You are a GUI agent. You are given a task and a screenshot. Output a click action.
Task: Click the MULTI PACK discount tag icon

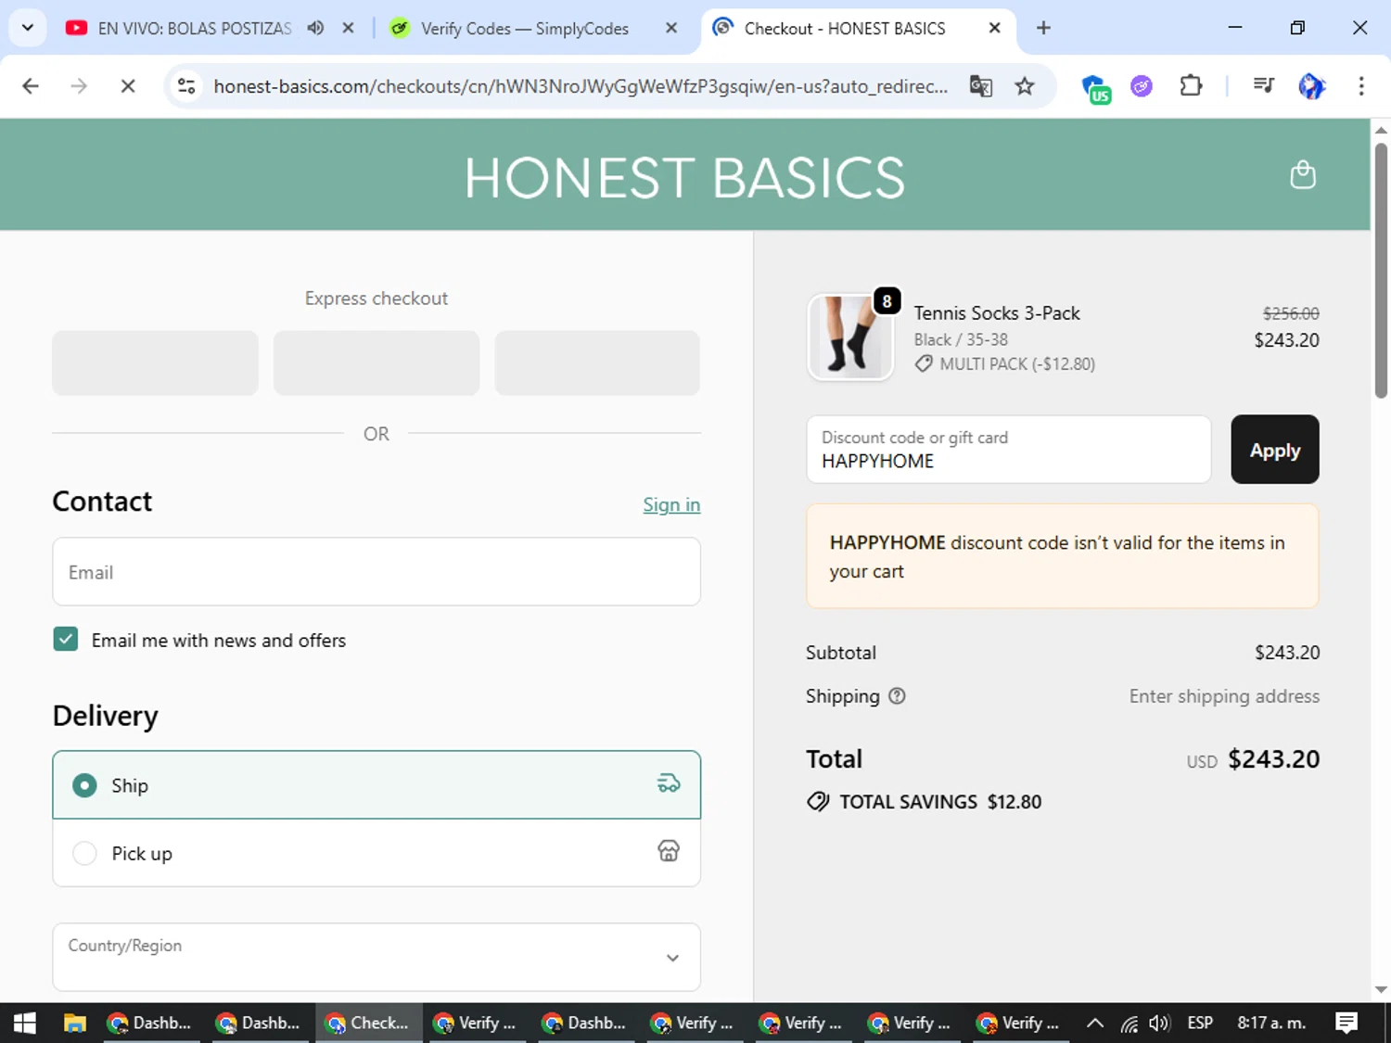coord(924,364)
